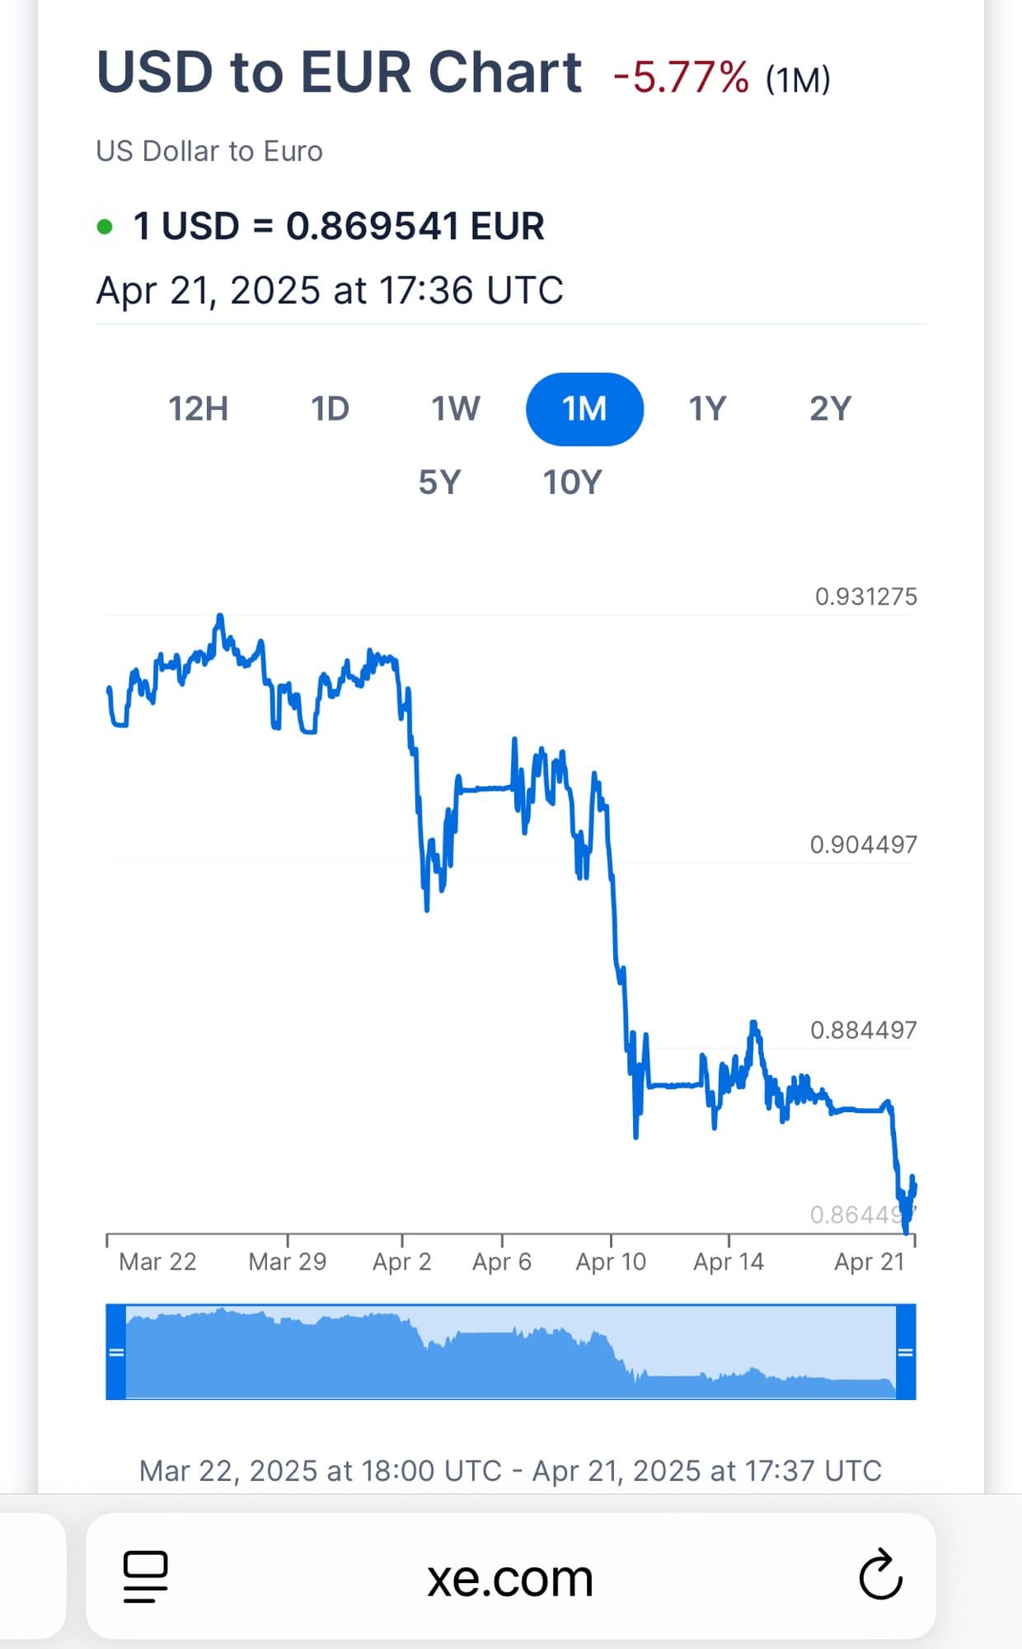The height and width of the screenshot is (1649, 1022).
Task: Click the USD to EUR Chart heading
Action: 340,73
